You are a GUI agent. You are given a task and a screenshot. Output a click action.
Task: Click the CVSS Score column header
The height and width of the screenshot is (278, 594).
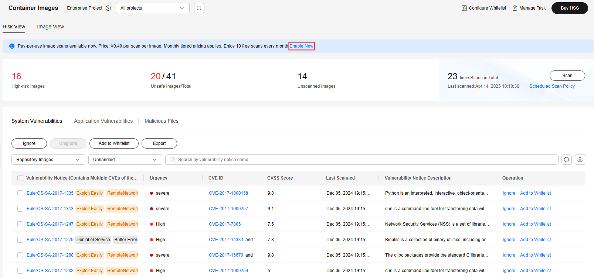click(x=280, y=178)
